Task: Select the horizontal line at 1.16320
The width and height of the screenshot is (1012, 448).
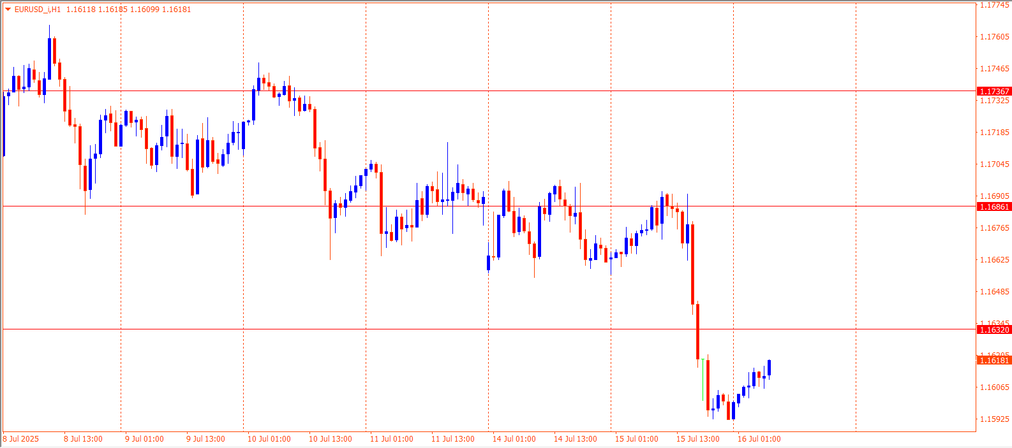Action: point(489,329)
